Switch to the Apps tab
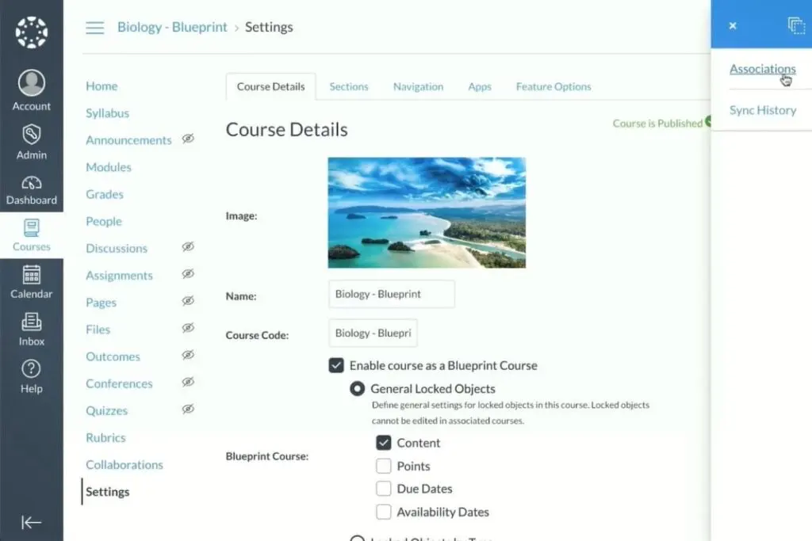The width and height of the screenshot is (812, 541). pos(480,87)
